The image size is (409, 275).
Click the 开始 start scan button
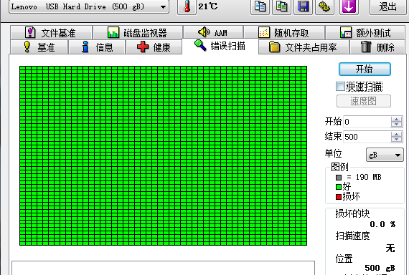pos(365,69)
